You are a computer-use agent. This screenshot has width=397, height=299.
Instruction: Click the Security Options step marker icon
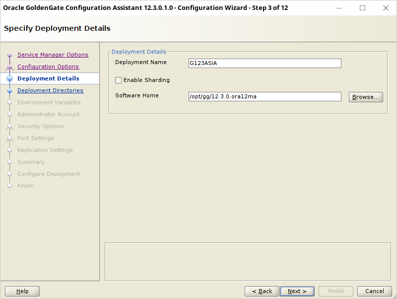click(x=9, y=127)
